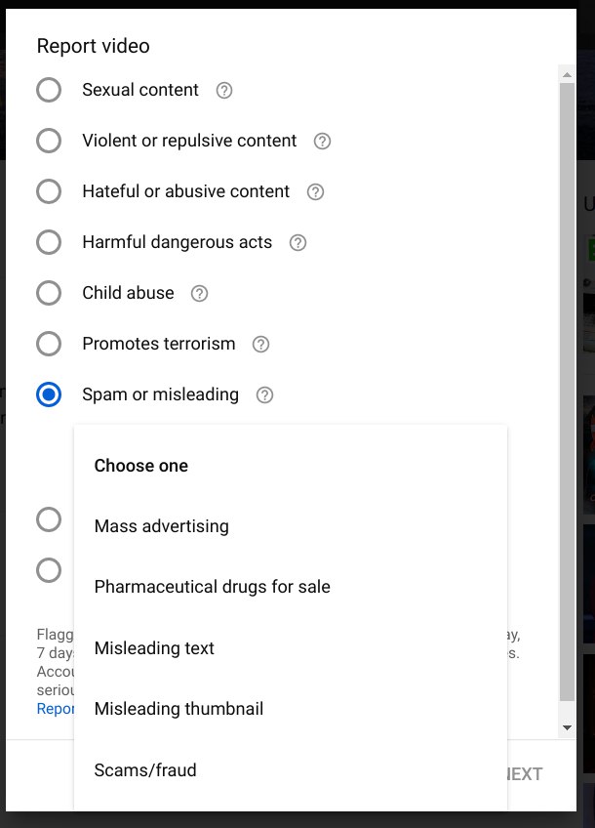Image resolution: width=595 pixels, height=828 pixels.
Task: Click help icon beside Promotes terrorism
Action: tap(260, 345)
